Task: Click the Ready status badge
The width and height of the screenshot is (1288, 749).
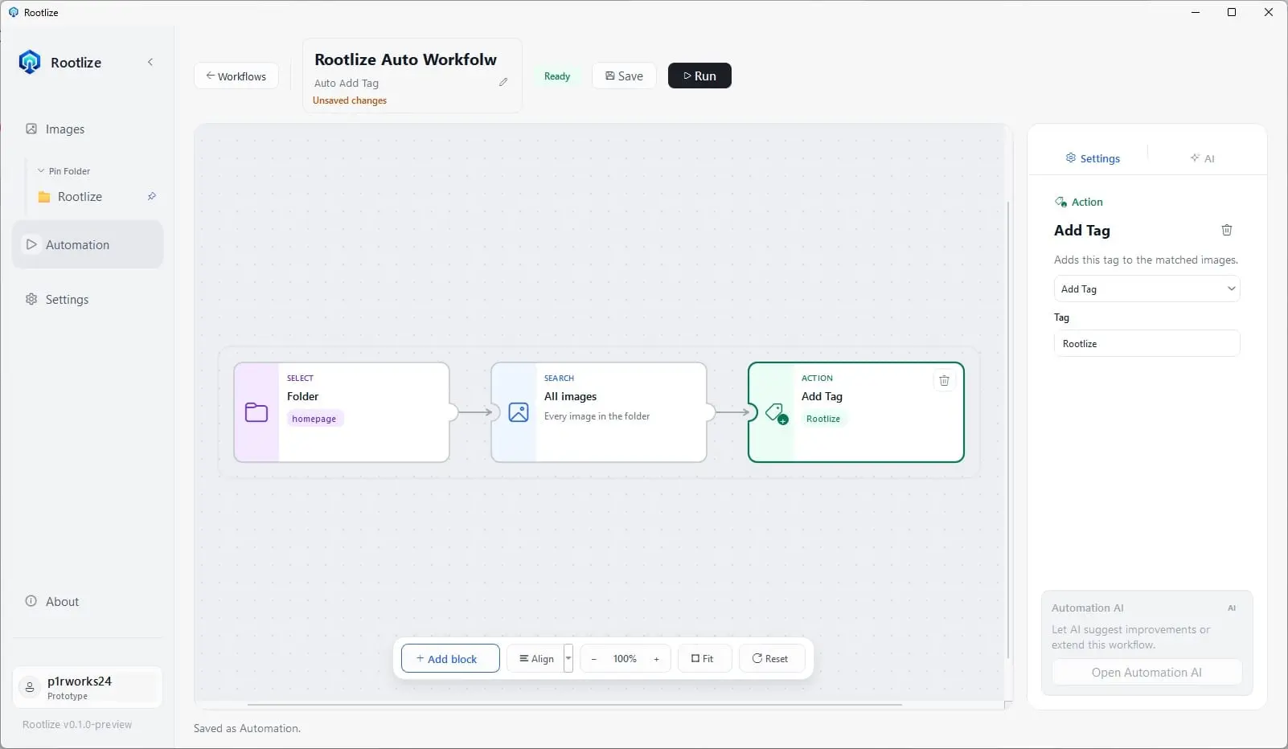Action: [557, 76]
